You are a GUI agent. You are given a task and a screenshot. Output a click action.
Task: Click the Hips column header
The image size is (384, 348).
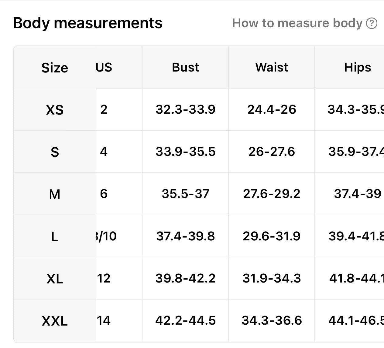coord(358,67)
